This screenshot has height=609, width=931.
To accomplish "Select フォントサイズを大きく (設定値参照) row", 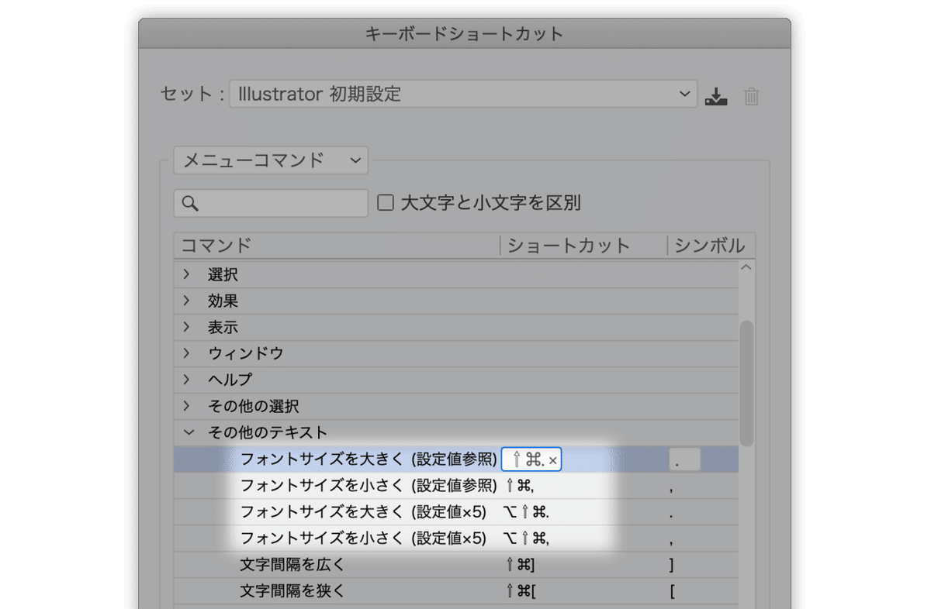I will point(456,459).
